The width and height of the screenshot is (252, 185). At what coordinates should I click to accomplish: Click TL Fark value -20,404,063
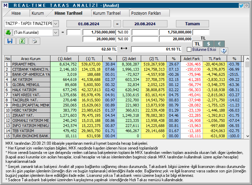point(215,64)
